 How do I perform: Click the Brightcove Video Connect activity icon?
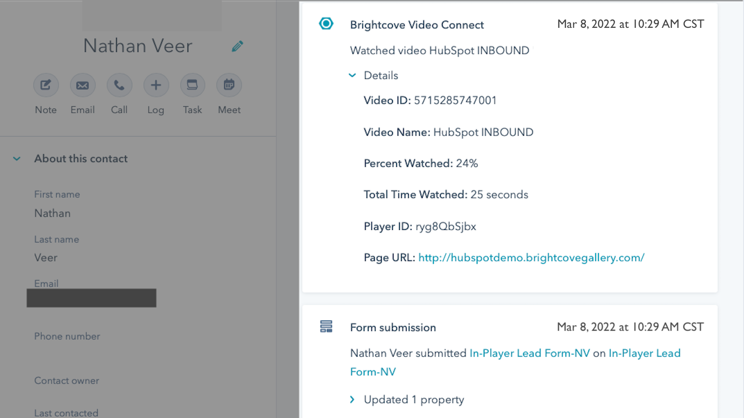[x=326, y=23]
